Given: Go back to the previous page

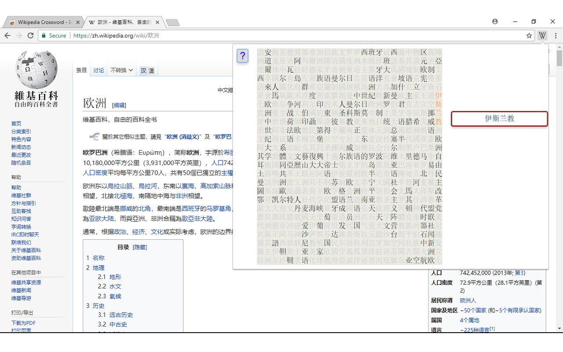Looking at the screenshot, I should tap(7, 35).
